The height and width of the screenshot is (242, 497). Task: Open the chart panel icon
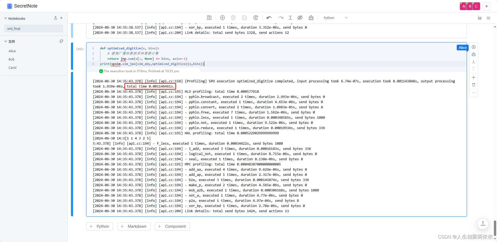[x=480, y=18]
